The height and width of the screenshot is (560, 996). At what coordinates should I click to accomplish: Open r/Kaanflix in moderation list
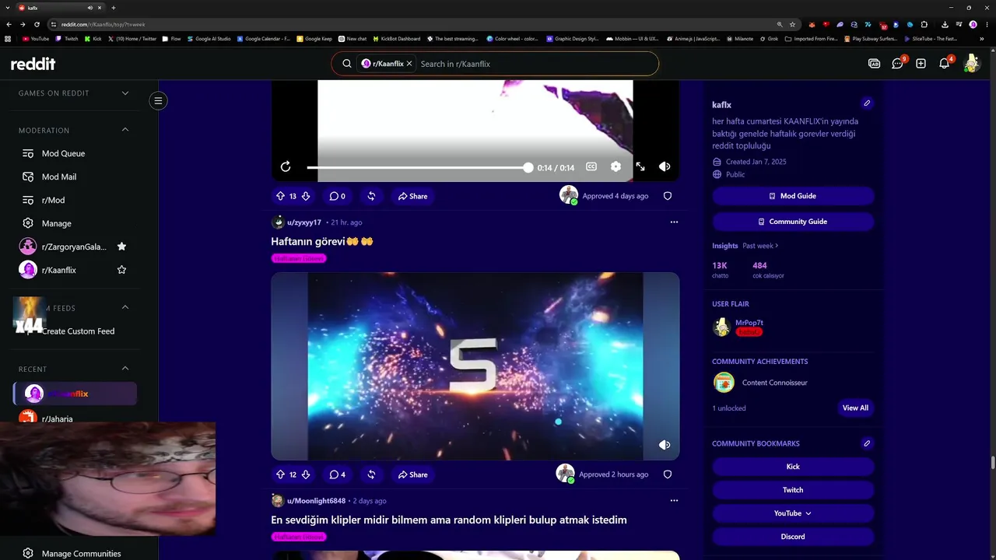59,270
